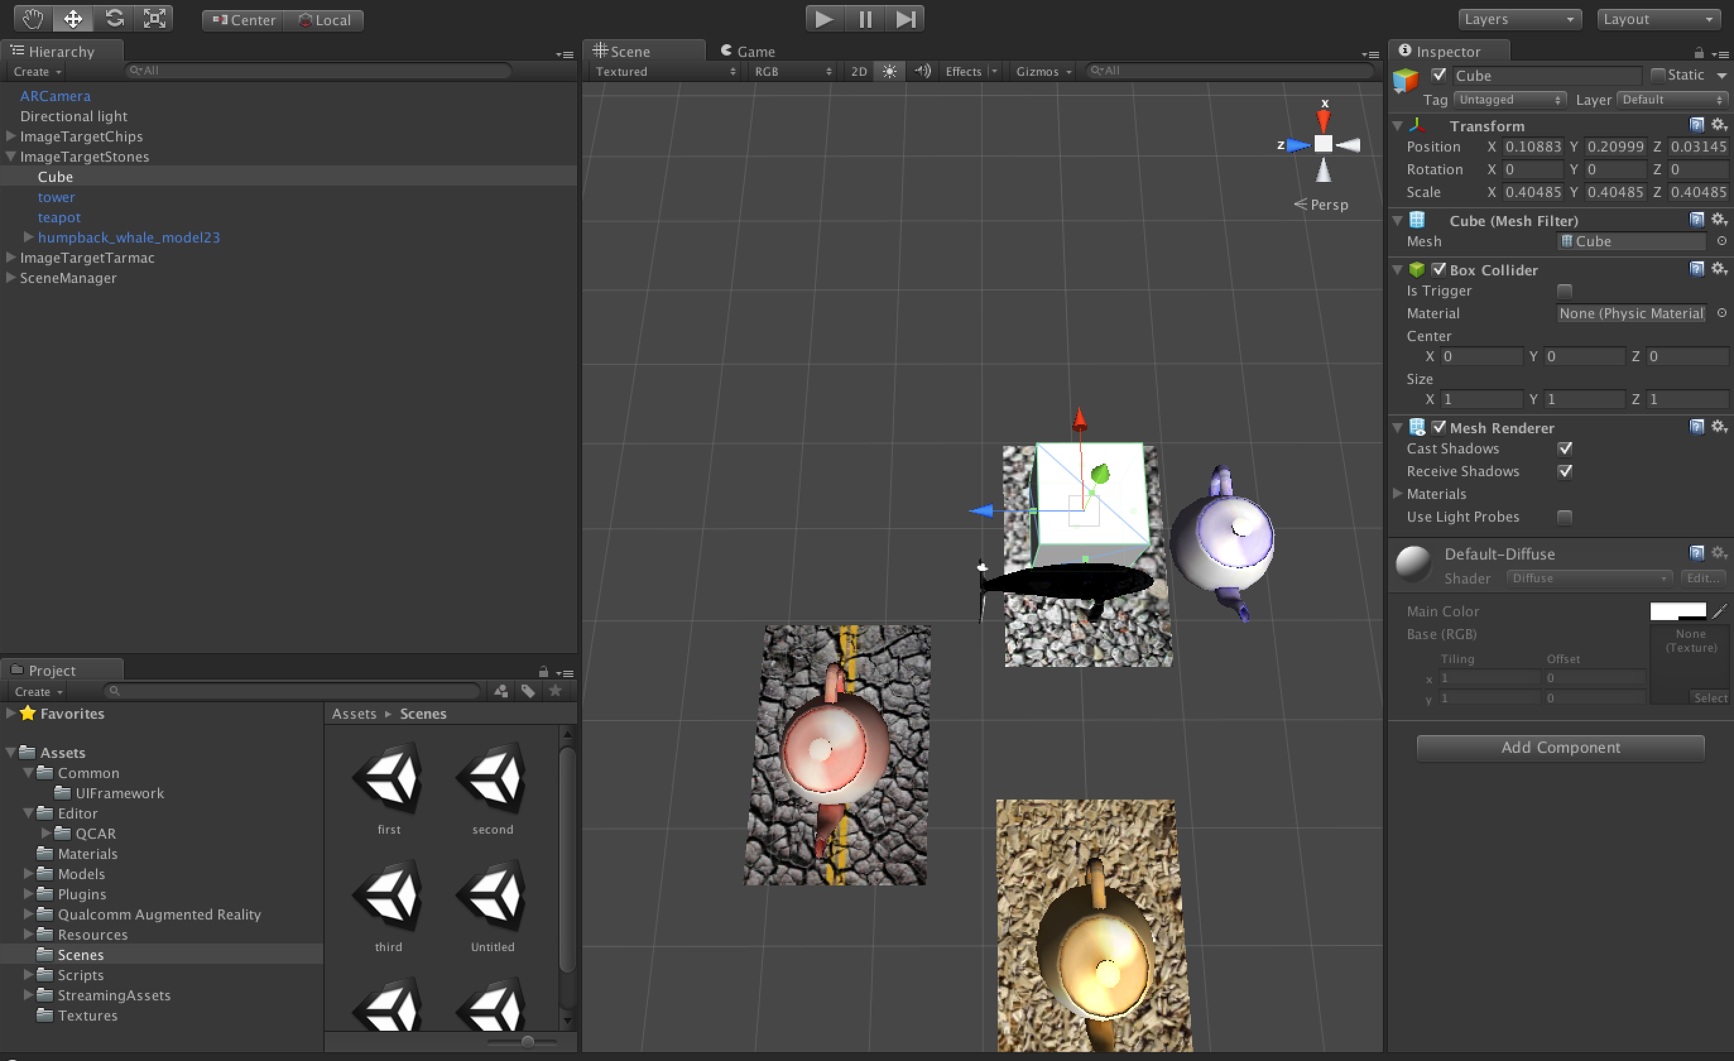Pause the game preview
The width and height of the screenshot is (1734, 1061).
coord(865,19)
